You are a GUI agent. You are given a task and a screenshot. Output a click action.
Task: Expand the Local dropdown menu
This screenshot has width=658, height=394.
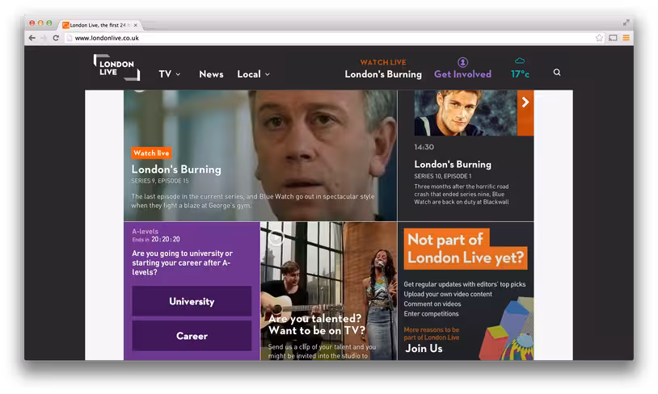coord(254,74)
